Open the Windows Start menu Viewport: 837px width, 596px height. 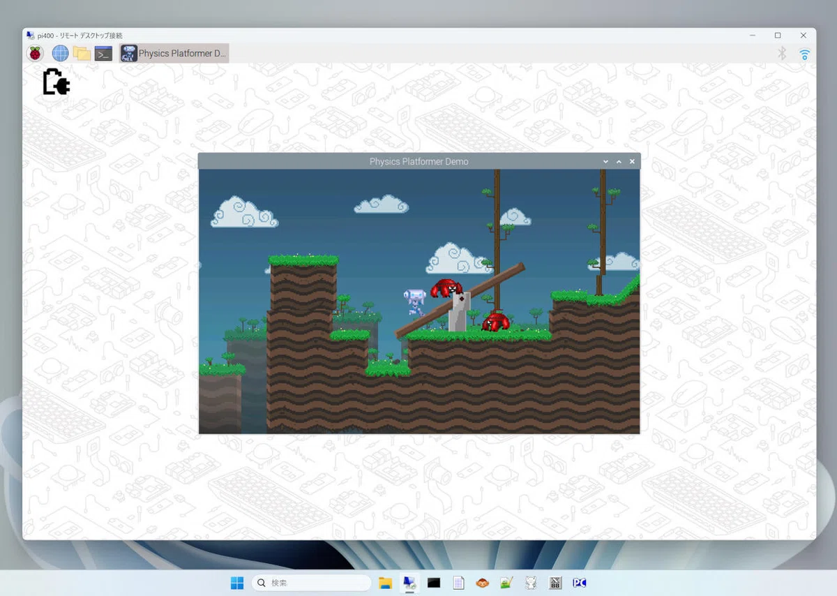237,582
